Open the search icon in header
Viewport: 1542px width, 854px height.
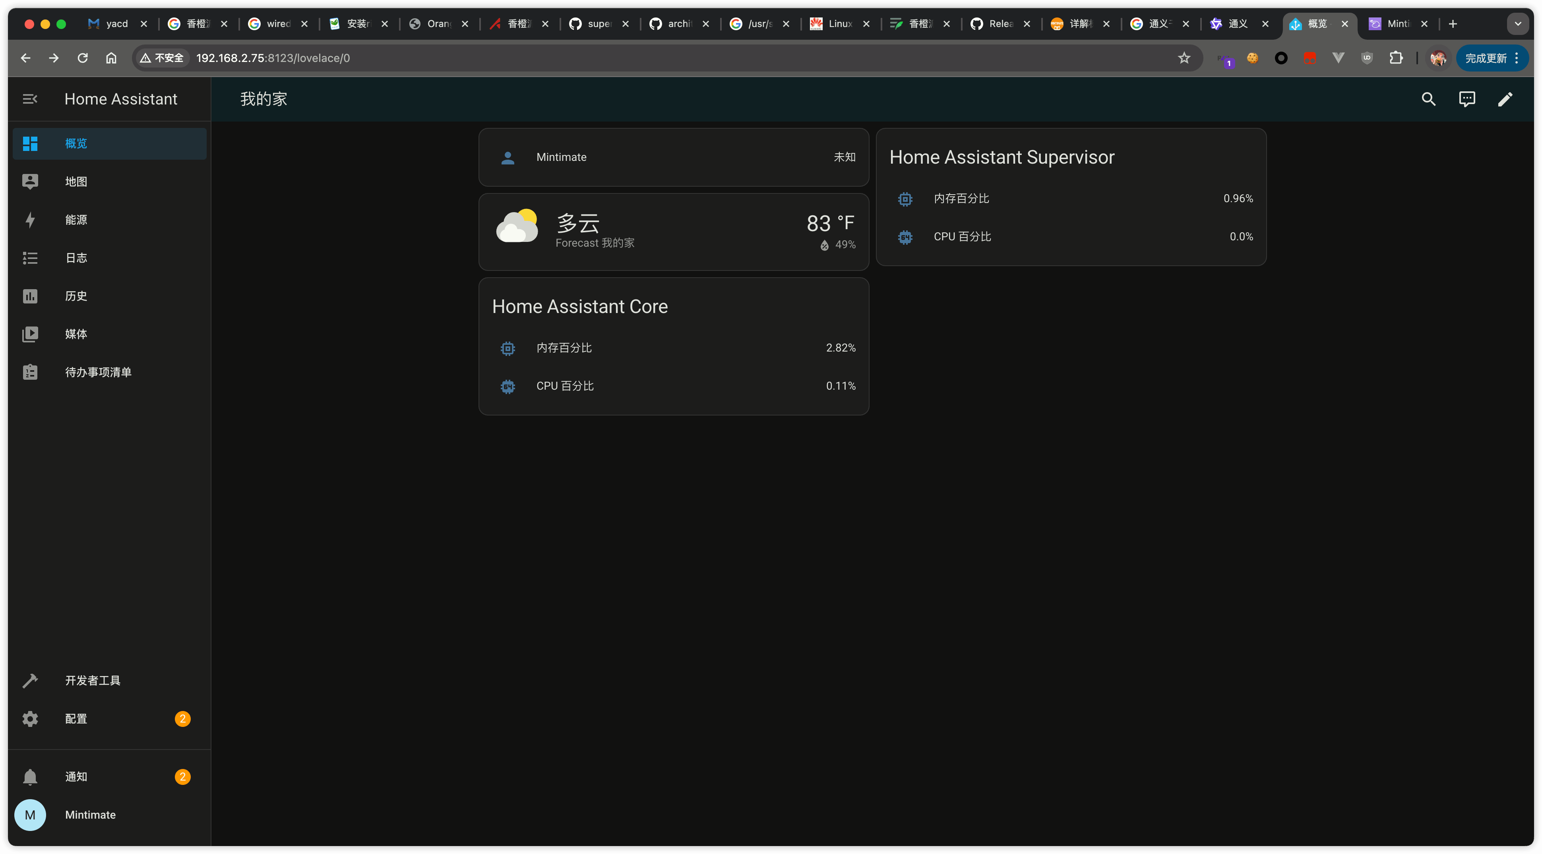coord(1428,99)
